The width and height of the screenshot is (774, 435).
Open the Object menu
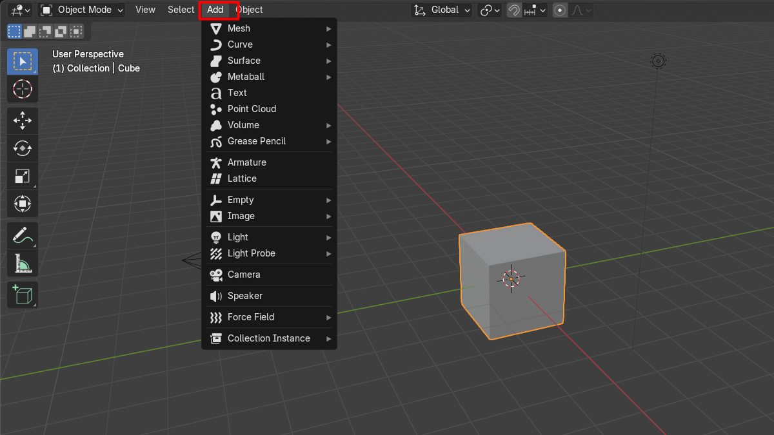(x=249, y=10)
